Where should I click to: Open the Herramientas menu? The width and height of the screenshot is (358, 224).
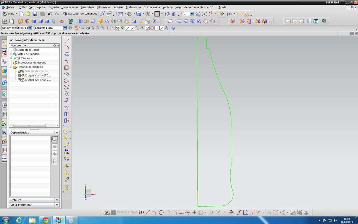click(x=70, y=7)
